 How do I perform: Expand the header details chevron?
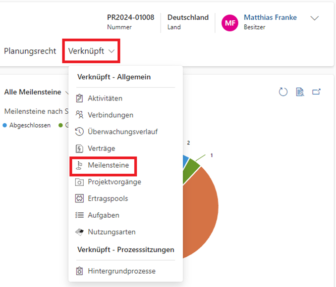pos(315,18)
